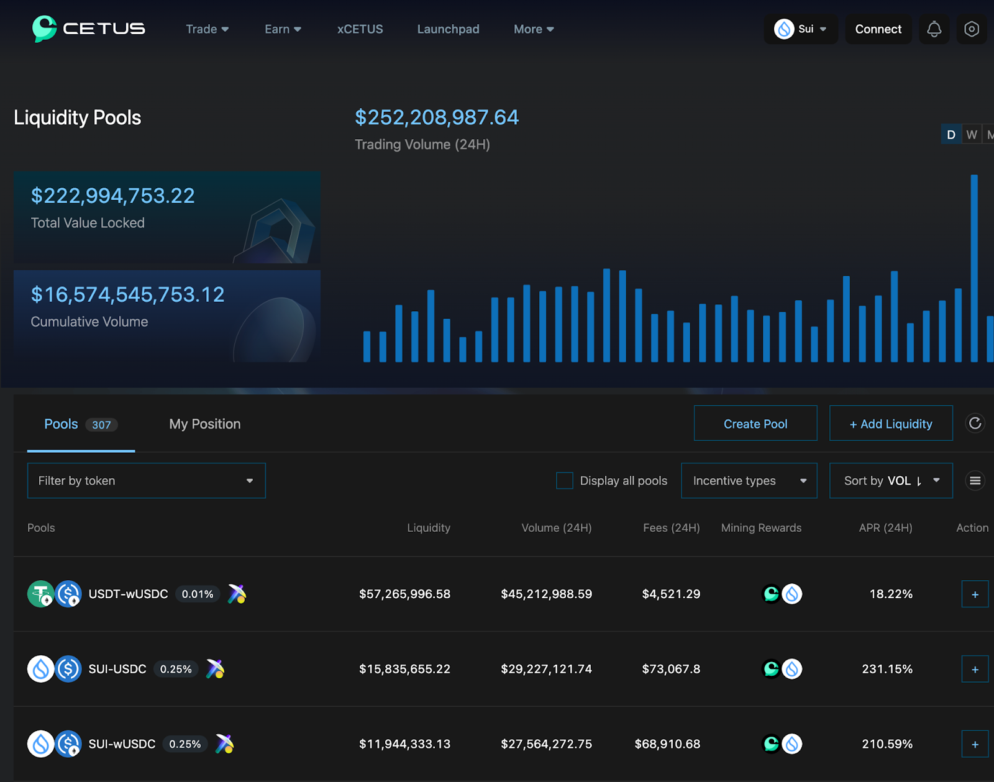This screenshot has width=994, height=782.
Task: Click the Cumulative Volume card
Action: click(167, 316)
